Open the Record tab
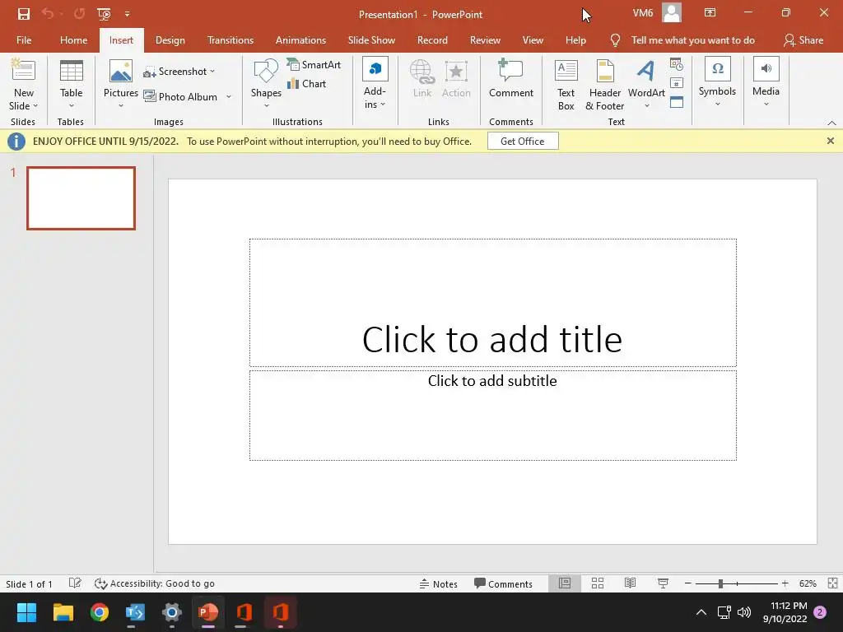This screenshot has width=843, height=632. 432,40
